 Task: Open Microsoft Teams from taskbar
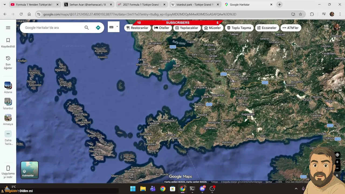[x=153, y=189]
